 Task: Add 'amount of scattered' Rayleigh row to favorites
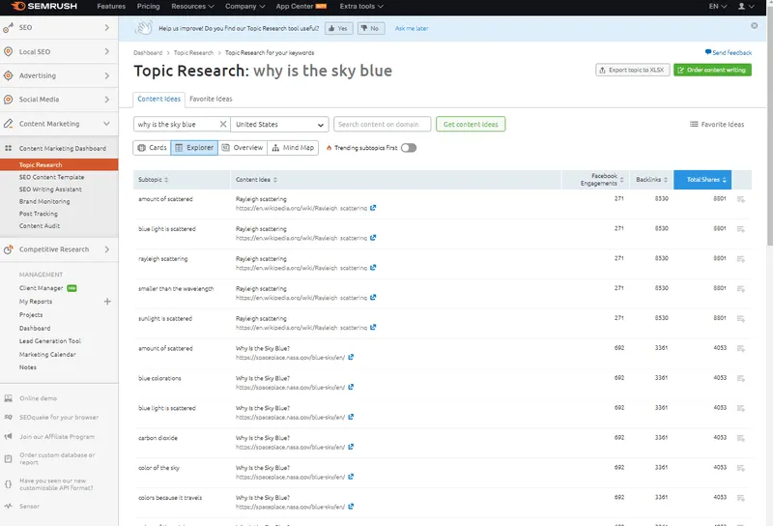(740, 199)
